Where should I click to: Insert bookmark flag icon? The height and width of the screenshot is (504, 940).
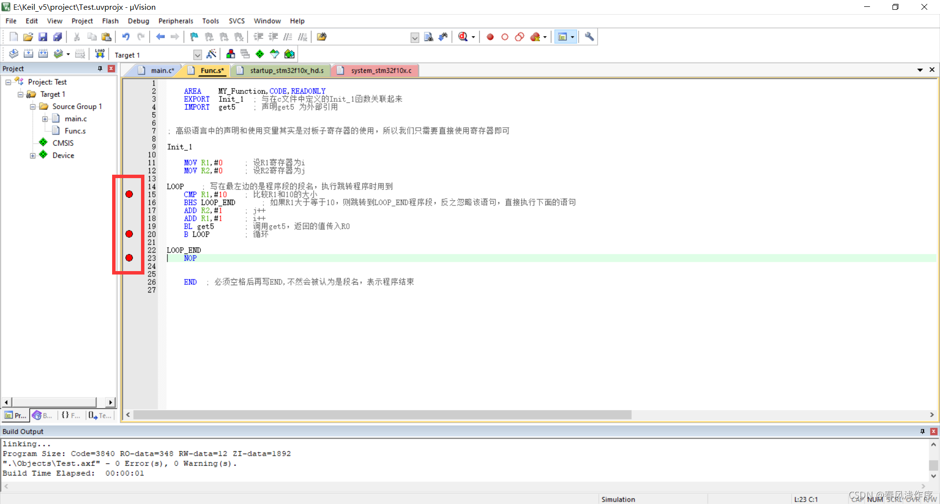pos(194,37)
